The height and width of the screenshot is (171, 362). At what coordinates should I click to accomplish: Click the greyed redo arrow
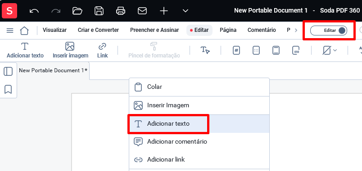point(56,11)
